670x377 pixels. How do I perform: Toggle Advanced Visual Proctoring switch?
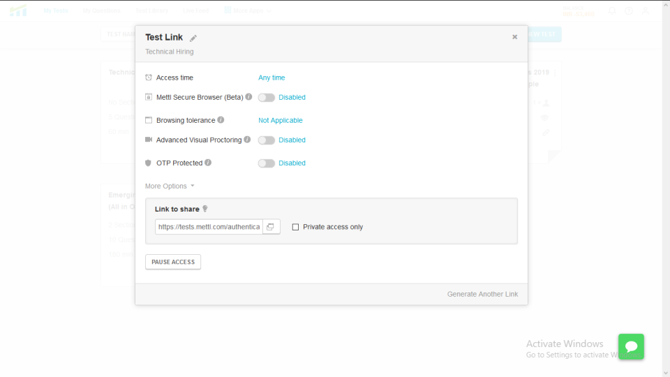coord(266,140)
